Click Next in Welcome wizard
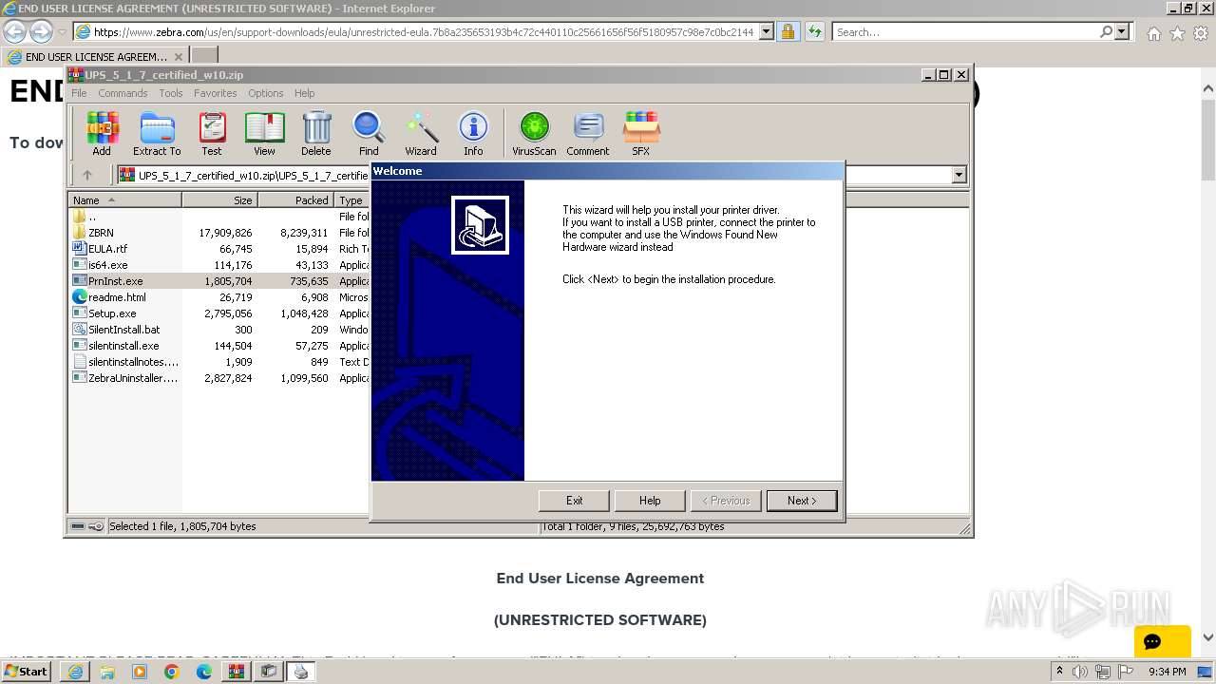Viewport: 1216px width, 684px height. pyautogui.click(x=802, y=501)
